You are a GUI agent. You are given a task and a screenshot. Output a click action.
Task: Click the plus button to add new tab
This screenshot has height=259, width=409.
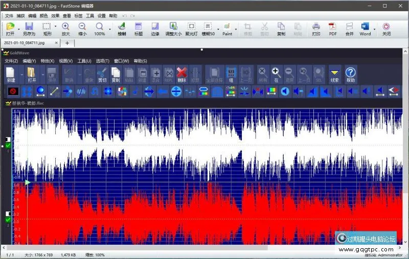tap(67, 43)
